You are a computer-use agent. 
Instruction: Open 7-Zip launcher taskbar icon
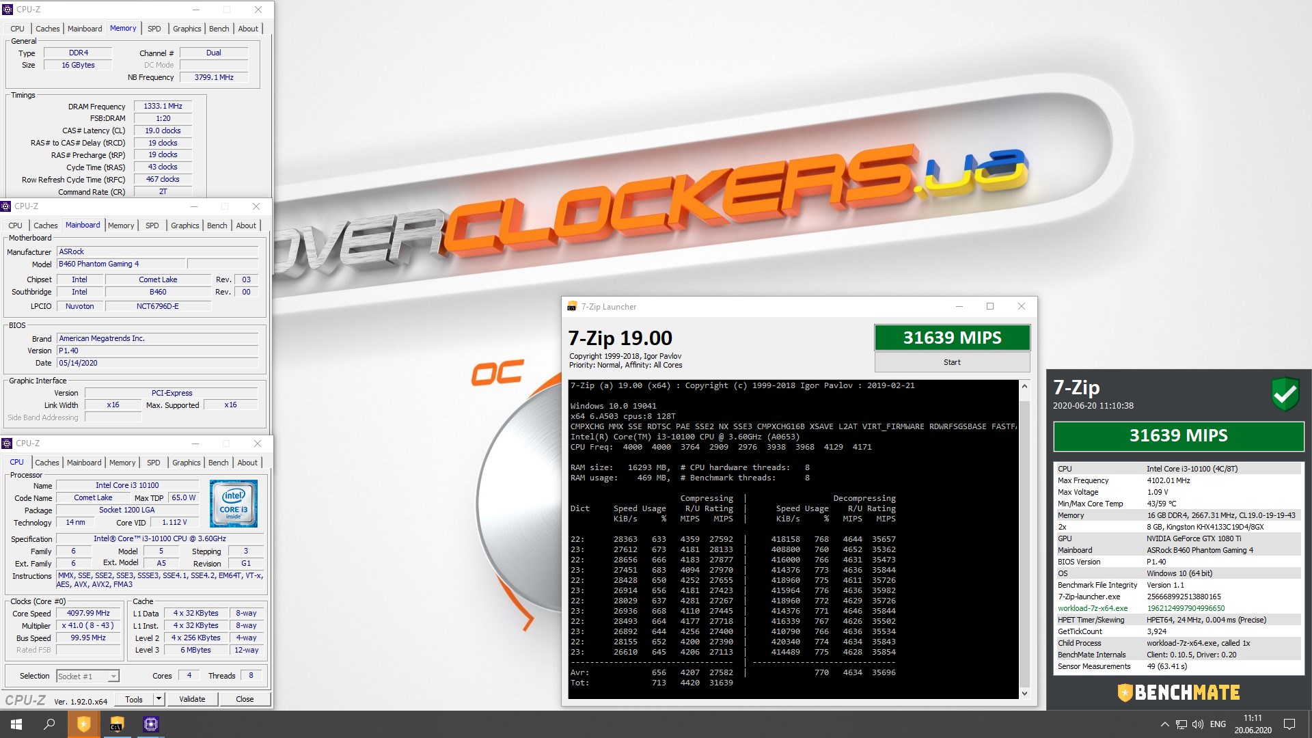(117, 724)
